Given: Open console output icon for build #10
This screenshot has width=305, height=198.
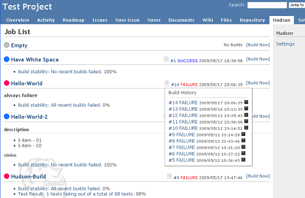Looking at the screenshot, I should (x=246, y=127).
